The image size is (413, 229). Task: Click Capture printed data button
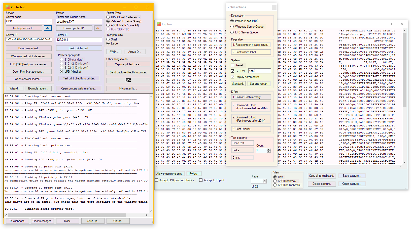128,64
